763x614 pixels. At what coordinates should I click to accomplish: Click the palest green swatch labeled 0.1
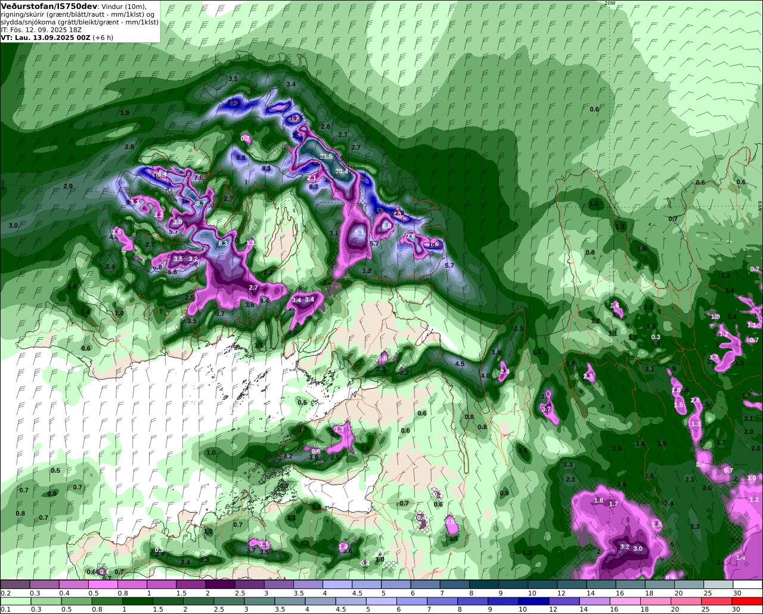click(x=15, y=601)
